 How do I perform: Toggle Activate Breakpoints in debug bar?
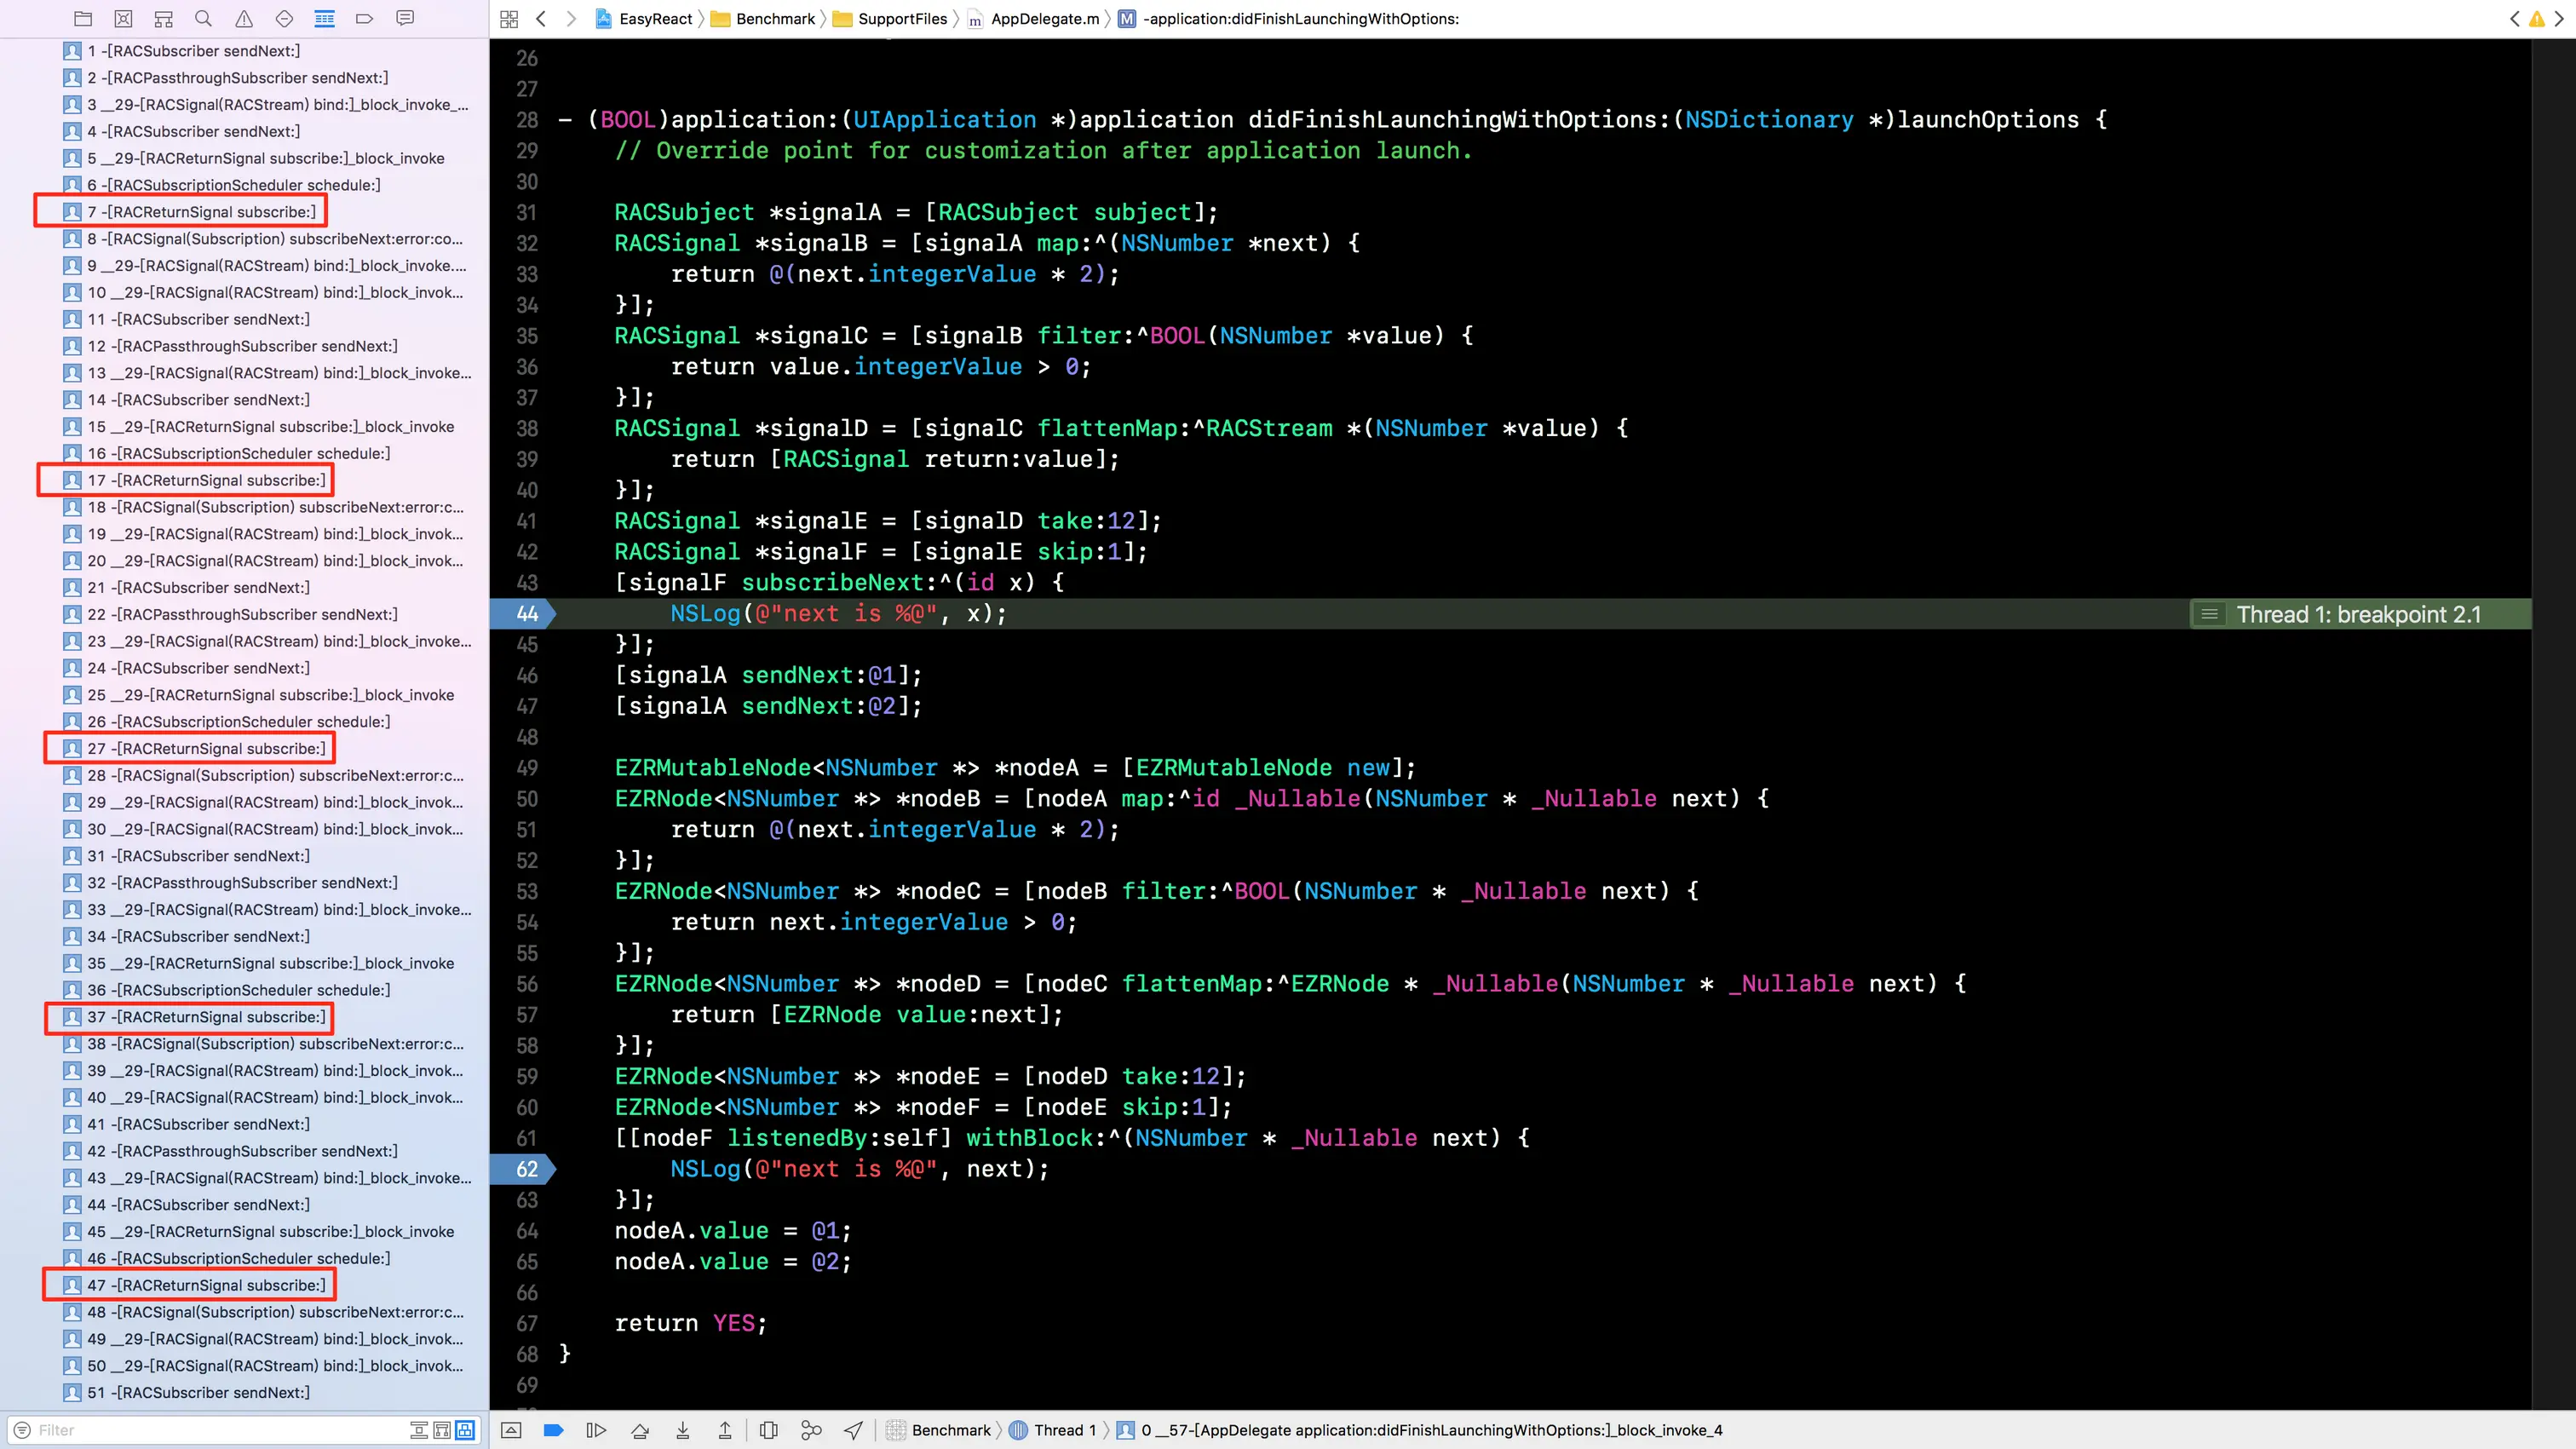pyautogui.click(x=553, y=1430)
